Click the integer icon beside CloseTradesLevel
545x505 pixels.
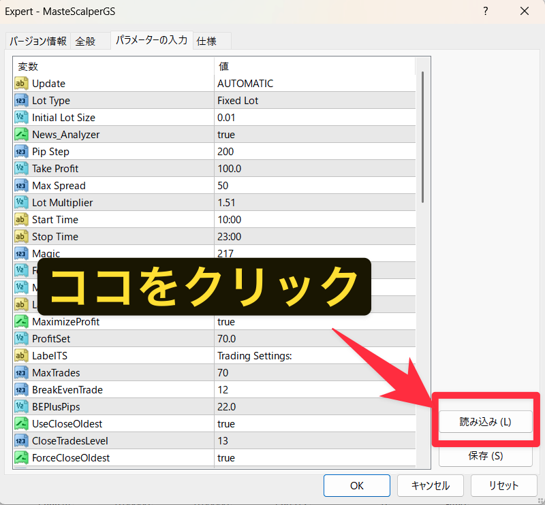21,441
